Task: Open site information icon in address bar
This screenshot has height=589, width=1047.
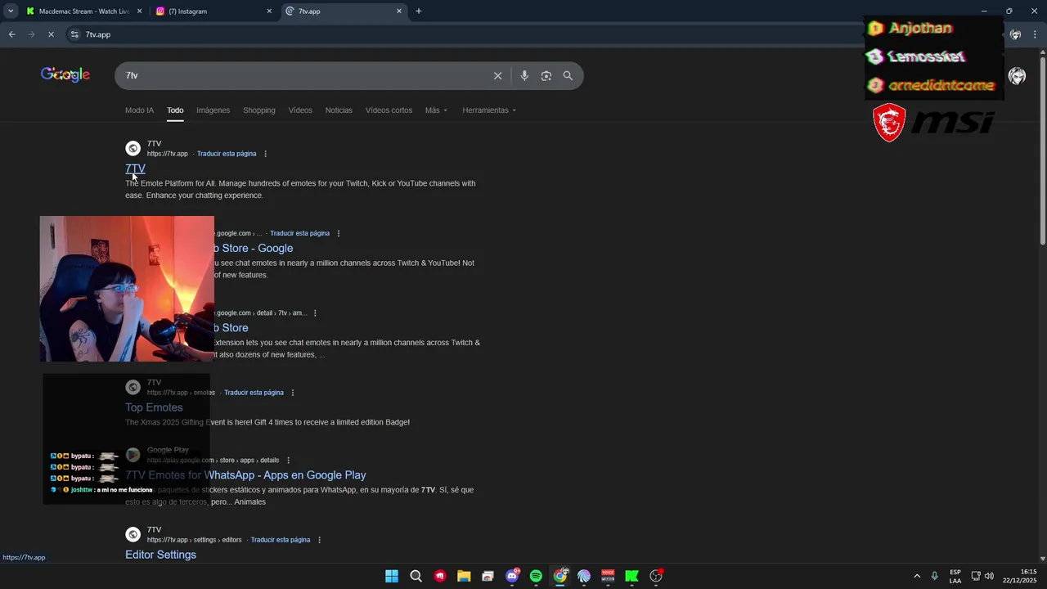Action: (x=74, y=34)
